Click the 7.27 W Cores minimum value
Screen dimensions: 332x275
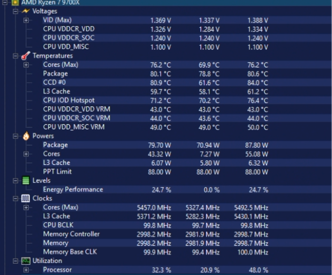pos(210,154)
